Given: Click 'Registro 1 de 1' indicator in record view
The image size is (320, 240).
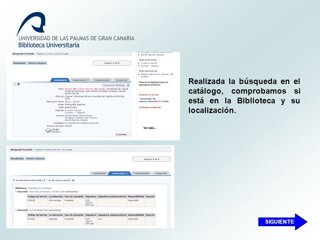Looking at the screenshot, I should 112,63.
